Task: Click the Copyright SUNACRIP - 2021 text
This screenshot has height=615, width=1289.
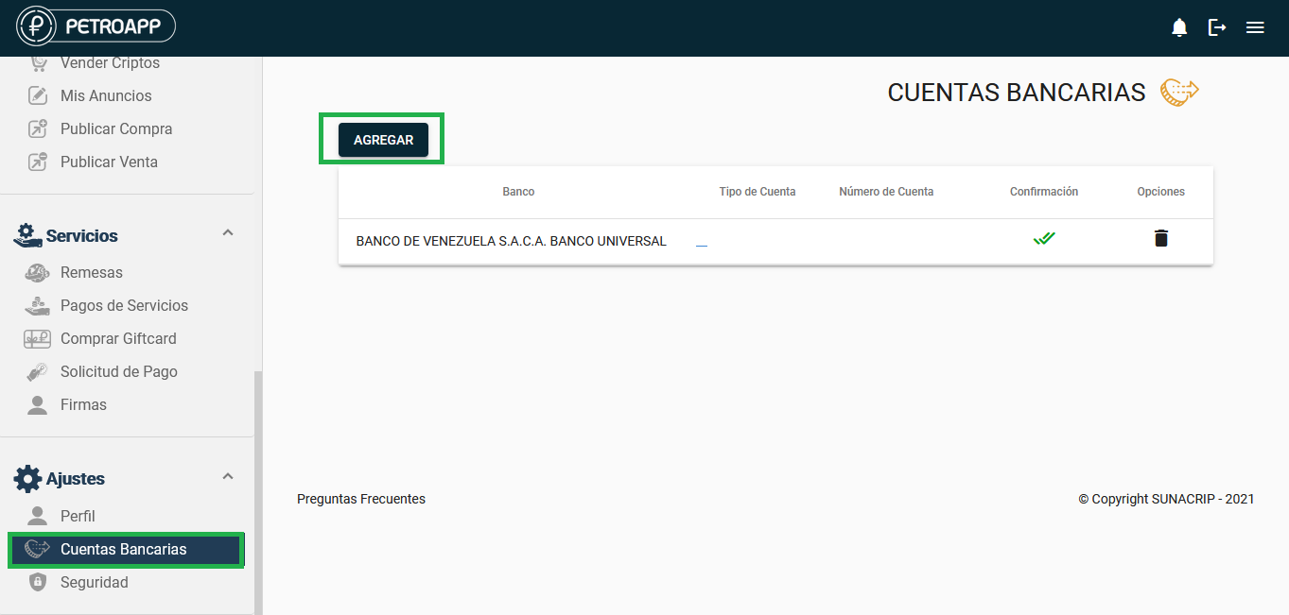Action: (x=1167, y=499)
